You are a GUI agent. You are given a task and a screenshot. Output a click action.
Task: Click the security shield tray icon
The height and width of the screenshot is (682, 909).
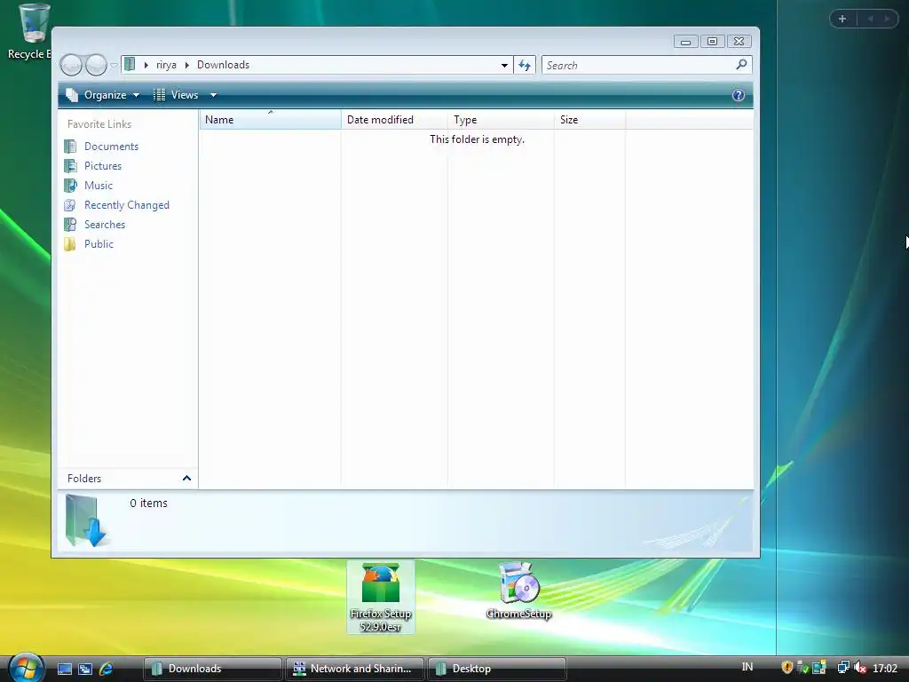click(786, 668)
